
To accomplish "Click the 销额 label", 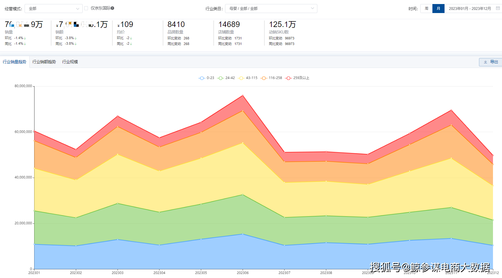I will (x=59, y=32).
